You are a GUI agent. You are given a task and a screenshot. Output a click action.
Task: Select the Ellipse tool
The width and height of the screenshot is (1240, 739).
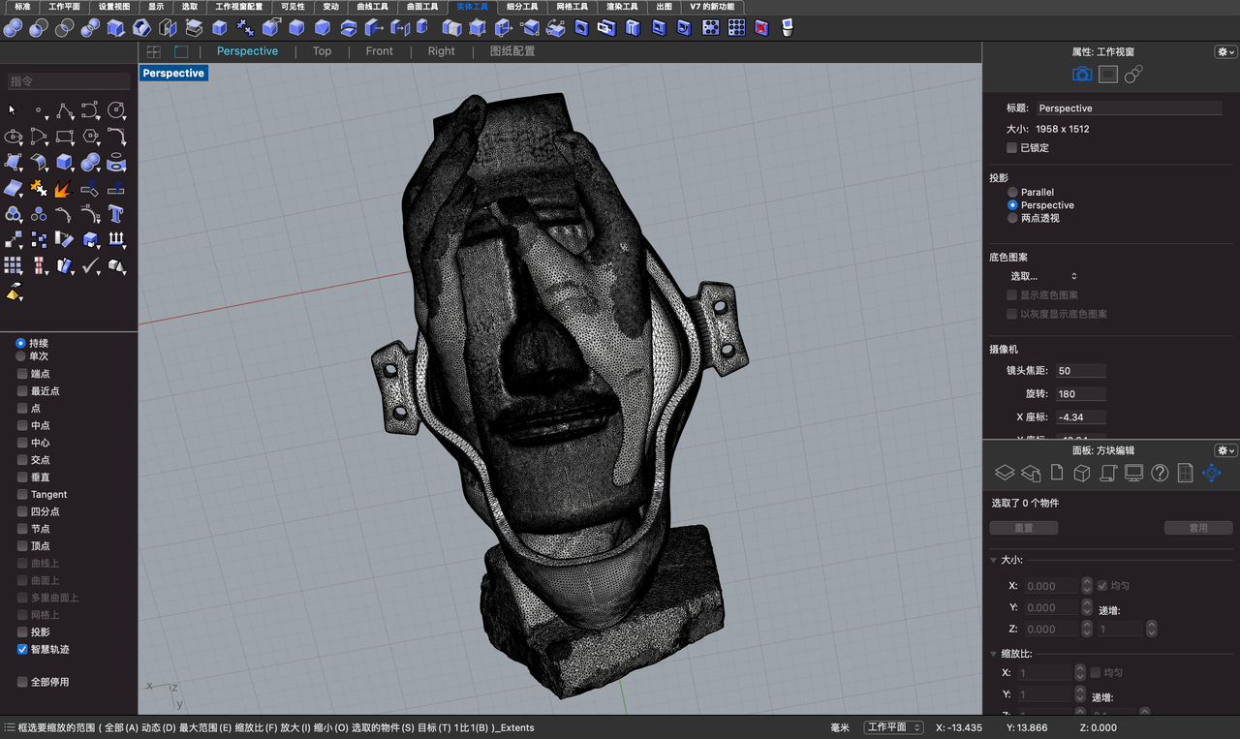pos(13,137)
